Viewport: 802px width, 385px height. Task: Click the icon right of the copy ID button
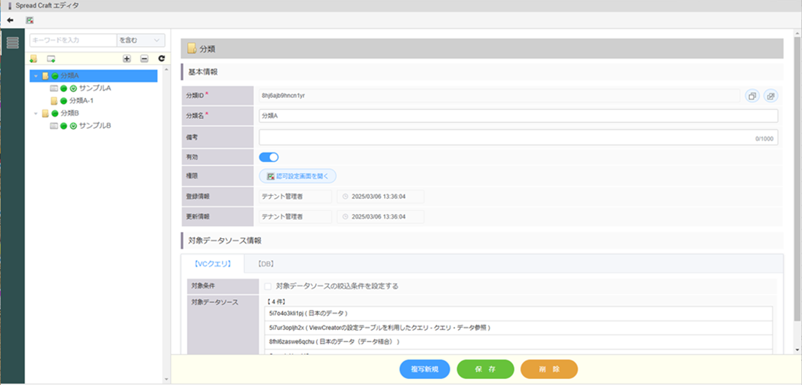[x=770, y=96]
